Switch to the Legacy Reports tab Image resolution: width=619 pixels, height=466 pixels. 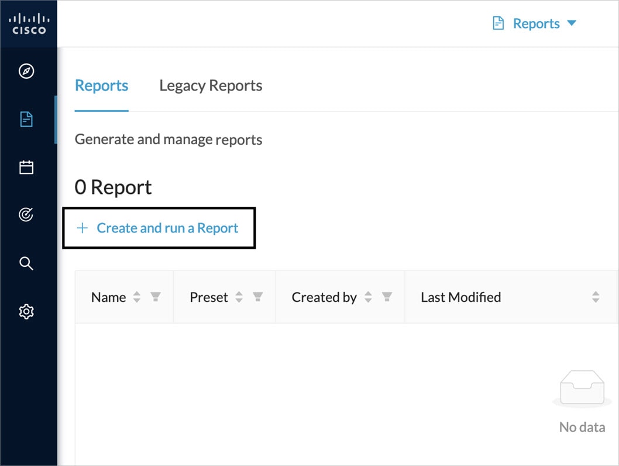coord(210,85)
